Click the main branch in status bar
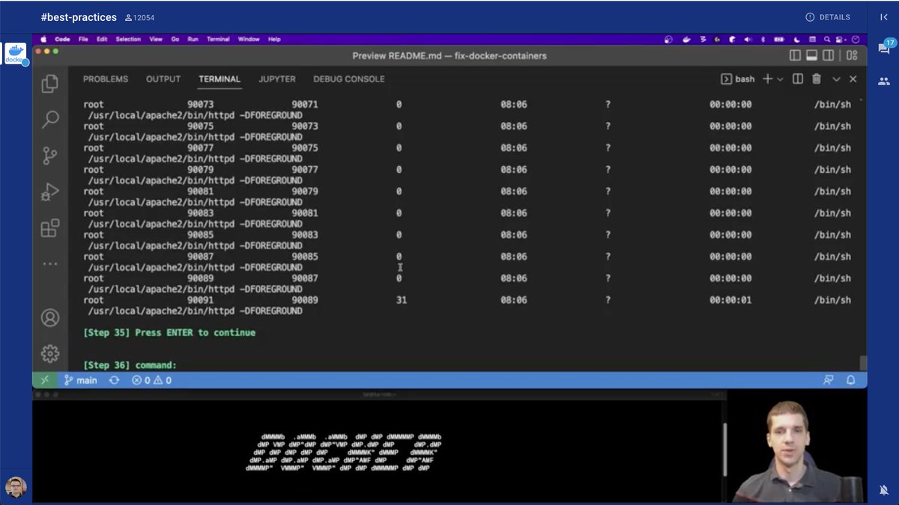This screenshot has height=505, width=899. (x=81, y=380)
